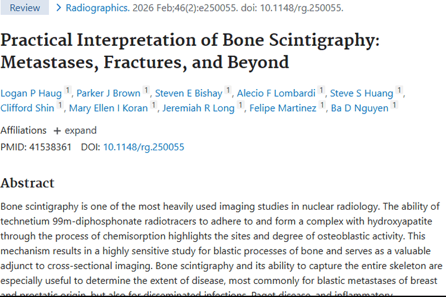Click the Review article type badge
The width and height of the screenshot is (446, 297).
tap(25, 8)
